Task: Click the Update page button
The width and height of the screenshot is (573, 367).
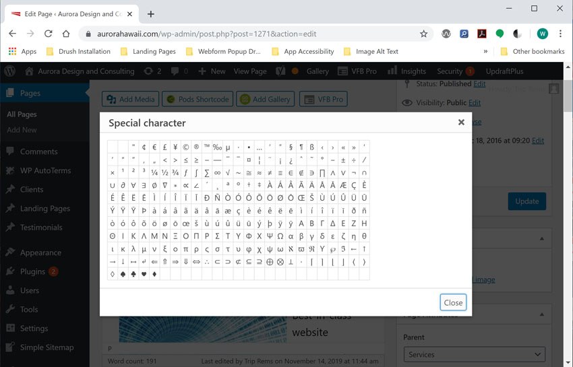Action: coord(527,201)
